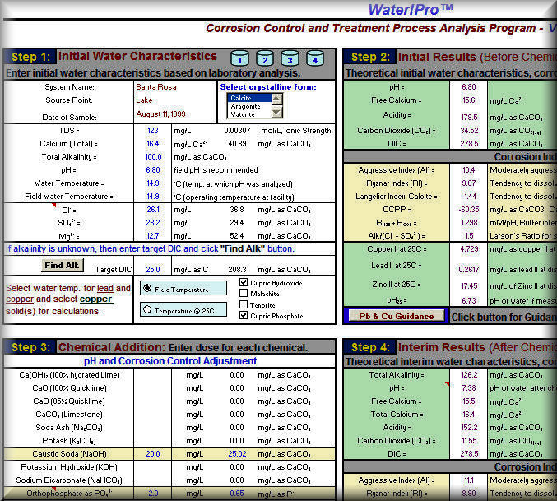The image size is (557, 501).
Task: Edit the TDS value 123
Action: coord(153,131)
